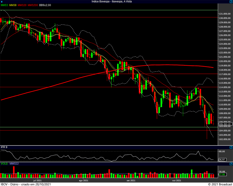Click the volume value tag 27,8B
This screenshot has width=233, height=186.
click(222, 174)
